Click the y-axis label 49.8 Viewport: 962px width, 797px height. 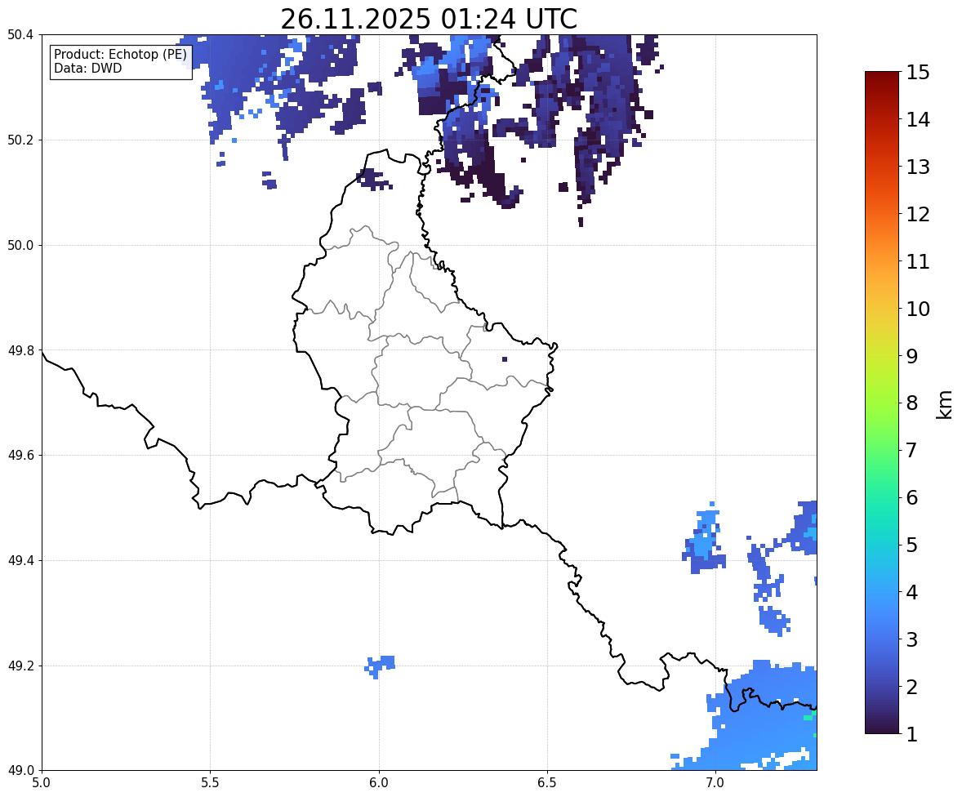coord(20,350)
